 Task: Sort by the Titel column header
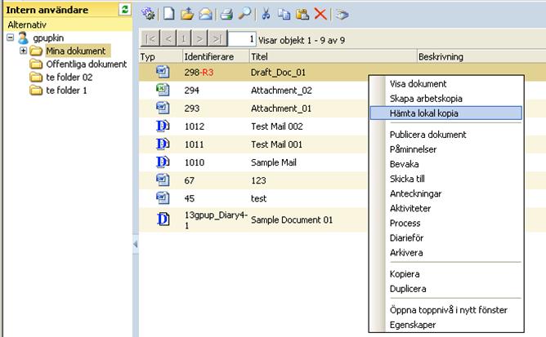pyautogui.click(x=333, y=56)
